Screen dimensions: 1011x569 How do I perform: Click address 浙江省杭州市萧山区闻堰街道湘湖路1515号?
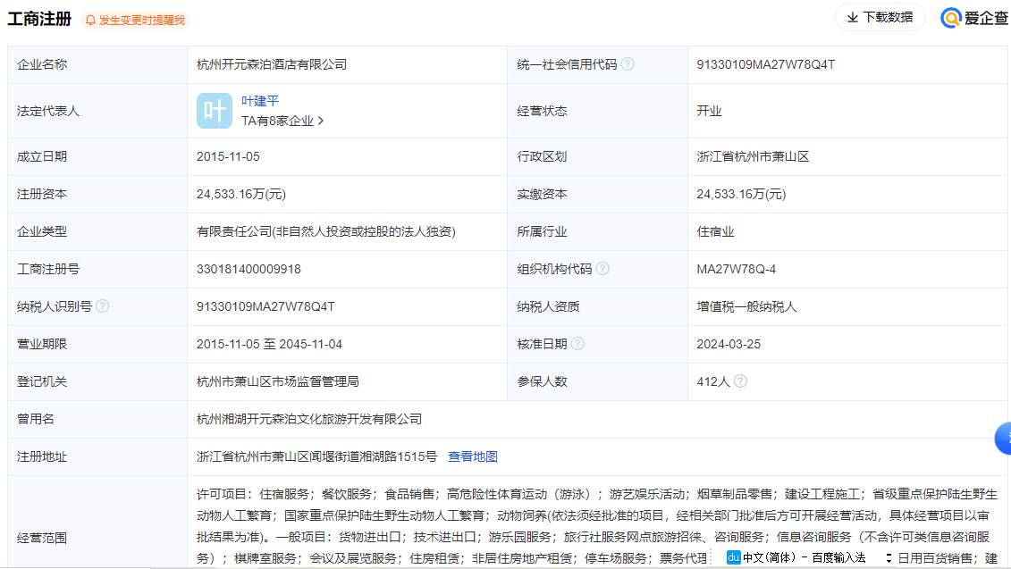pos(316,456)
